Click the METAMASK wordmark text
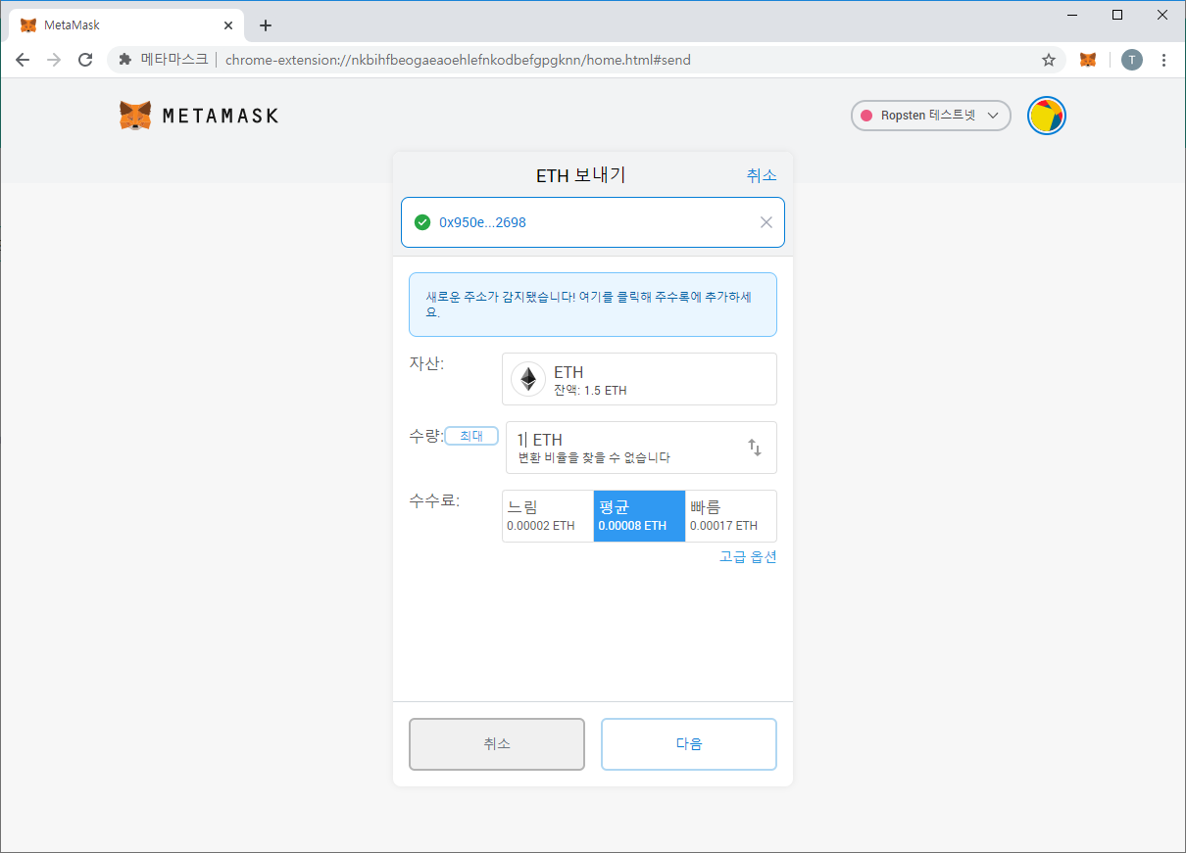 220,116
